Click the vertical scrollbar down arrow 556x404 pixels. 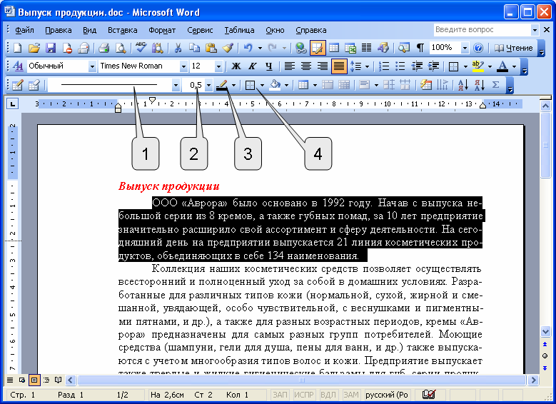pyautogui.click(x=545, y=332)
